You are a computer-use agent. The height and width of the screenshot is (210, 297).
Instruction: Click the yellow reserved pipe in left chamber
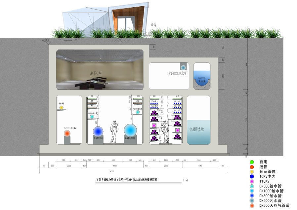tap(61, 108)
